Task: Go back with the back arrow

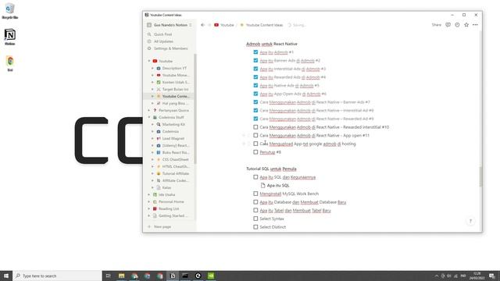Action: (x=203, y=25)
